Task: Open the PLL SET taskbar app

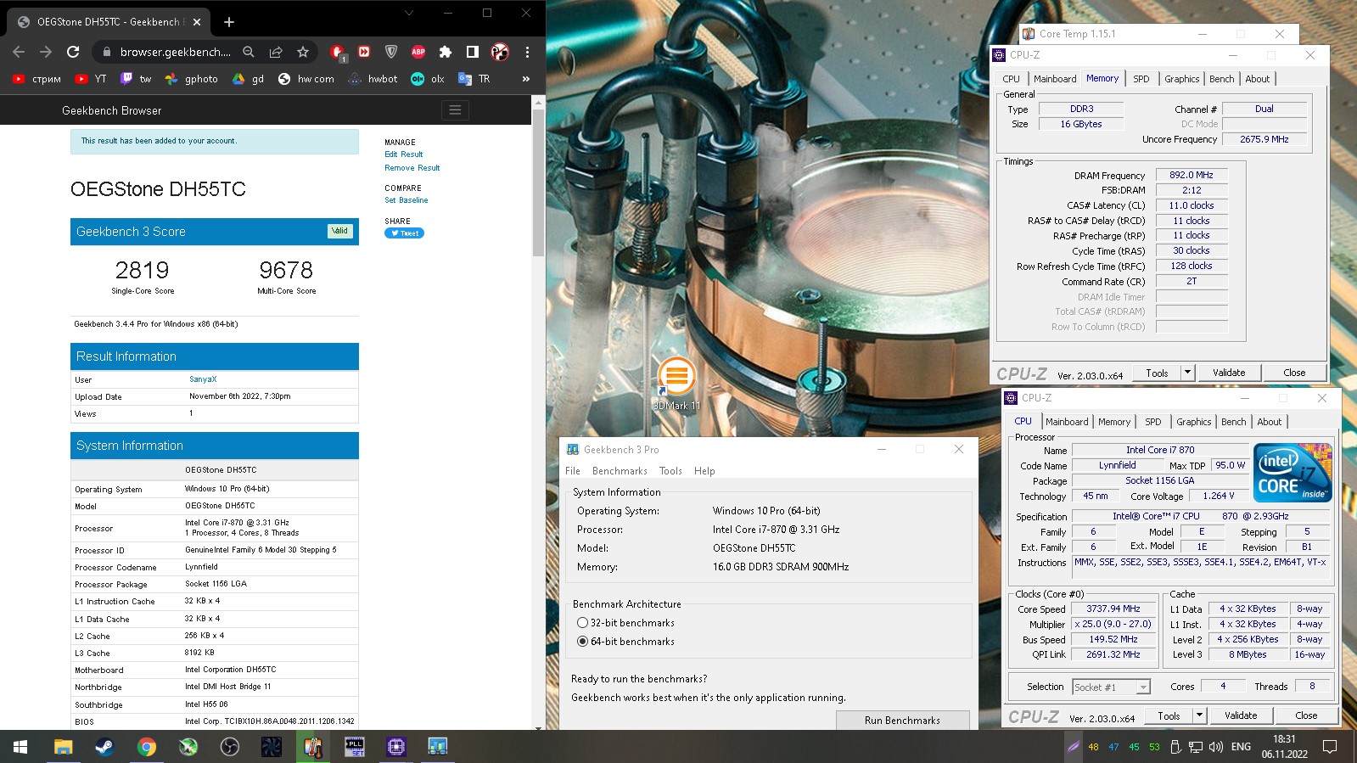Action: tap(354, 747)
